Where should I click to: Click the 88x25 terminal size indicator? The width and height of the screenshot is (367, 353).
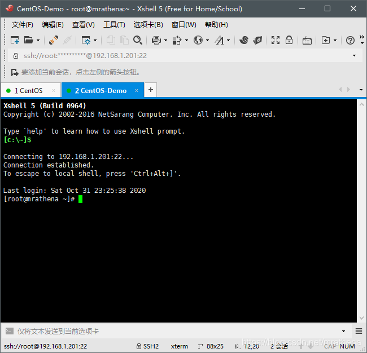pos(211,346)
